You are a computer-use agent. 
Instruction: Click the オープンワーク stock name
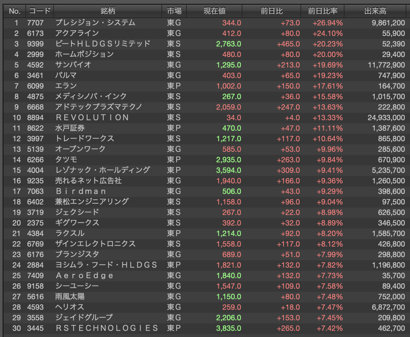(81, 149)
